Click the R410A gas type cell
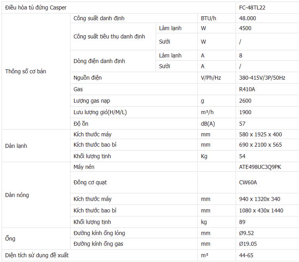 [267, 89]
